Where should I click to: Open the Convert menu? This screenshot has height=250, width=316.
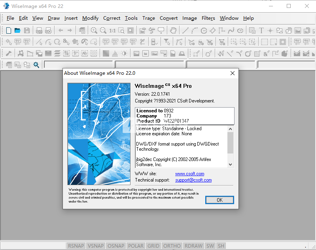pyautogui.click(x=169, y=18)
